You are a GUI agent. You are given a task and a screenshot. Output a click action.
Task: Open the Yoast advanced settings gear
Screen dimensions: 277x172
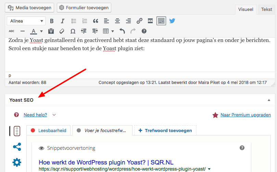click(x=17, y=162)
